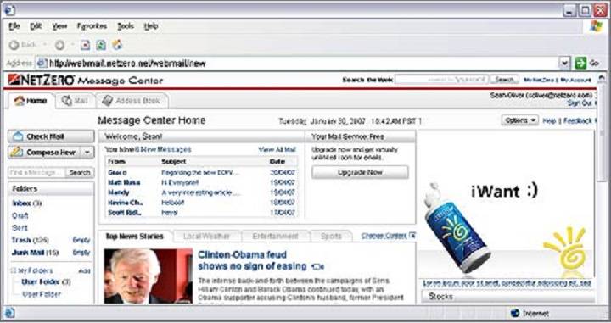Open the Change Content link
The height and width of the screenshot is (323, 611).
coord(384,236)
